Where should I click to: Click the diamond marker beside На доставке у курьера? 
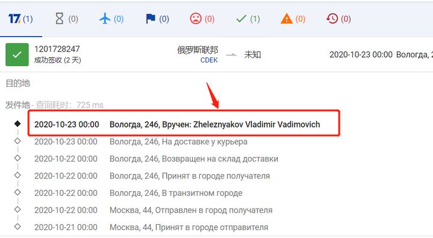[17, 141]
